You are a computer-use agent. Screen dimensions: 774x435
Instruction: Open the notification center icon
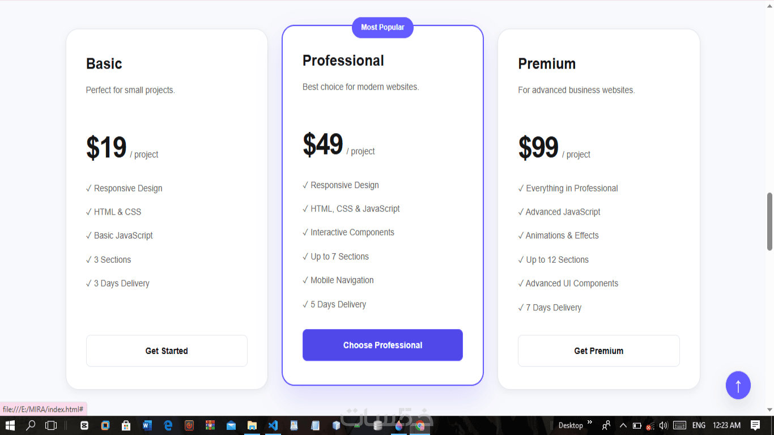pyautogui.click(x=755, y=425)
